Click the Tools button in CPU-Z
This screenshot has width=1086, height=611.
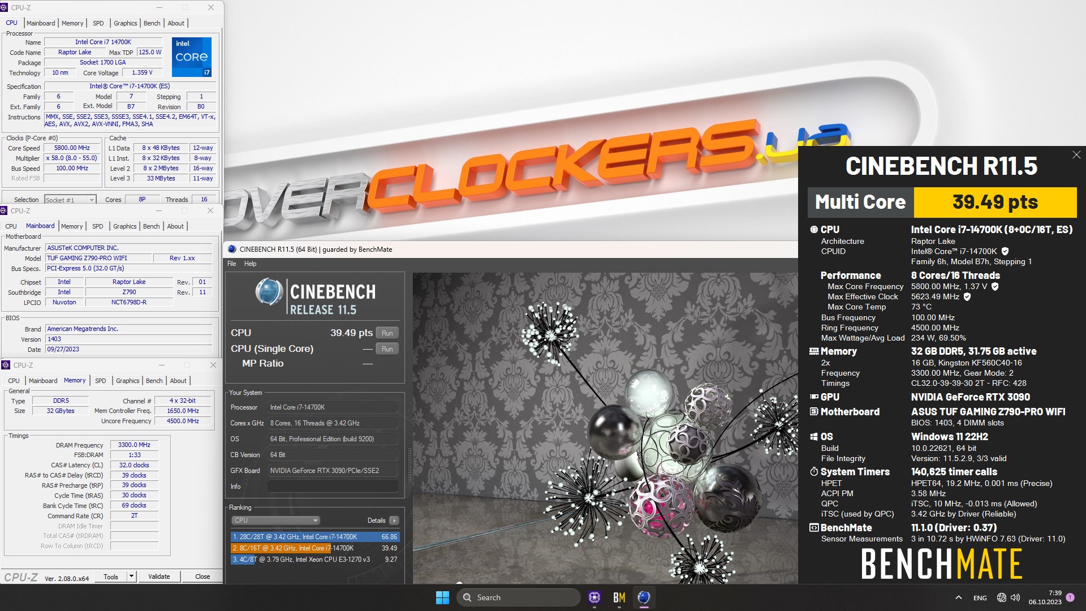point(111,576)
